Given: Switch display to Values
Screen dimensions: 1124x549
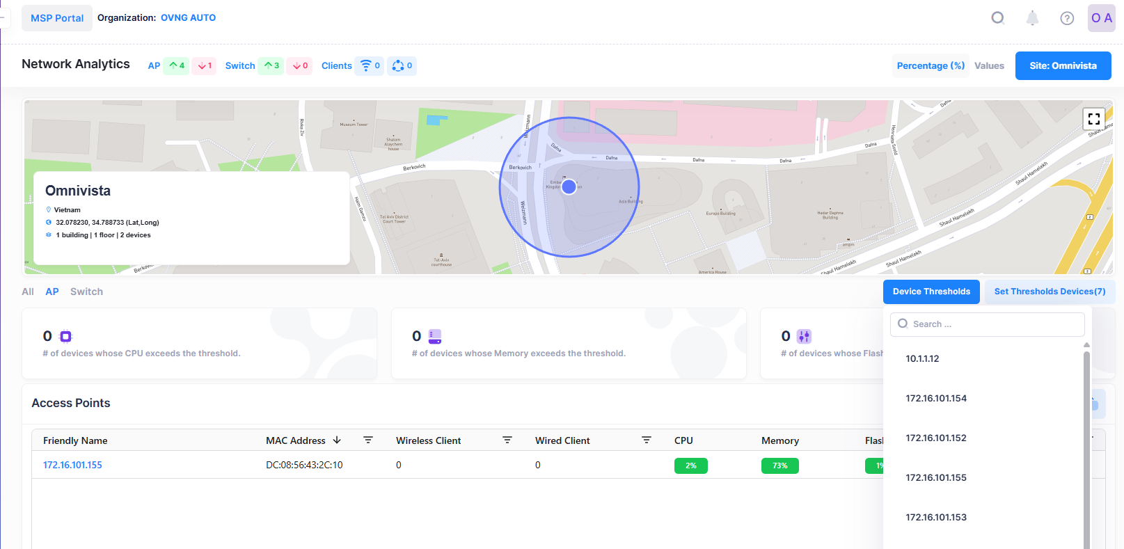Looking at the screenshot, I should point(989,65).
